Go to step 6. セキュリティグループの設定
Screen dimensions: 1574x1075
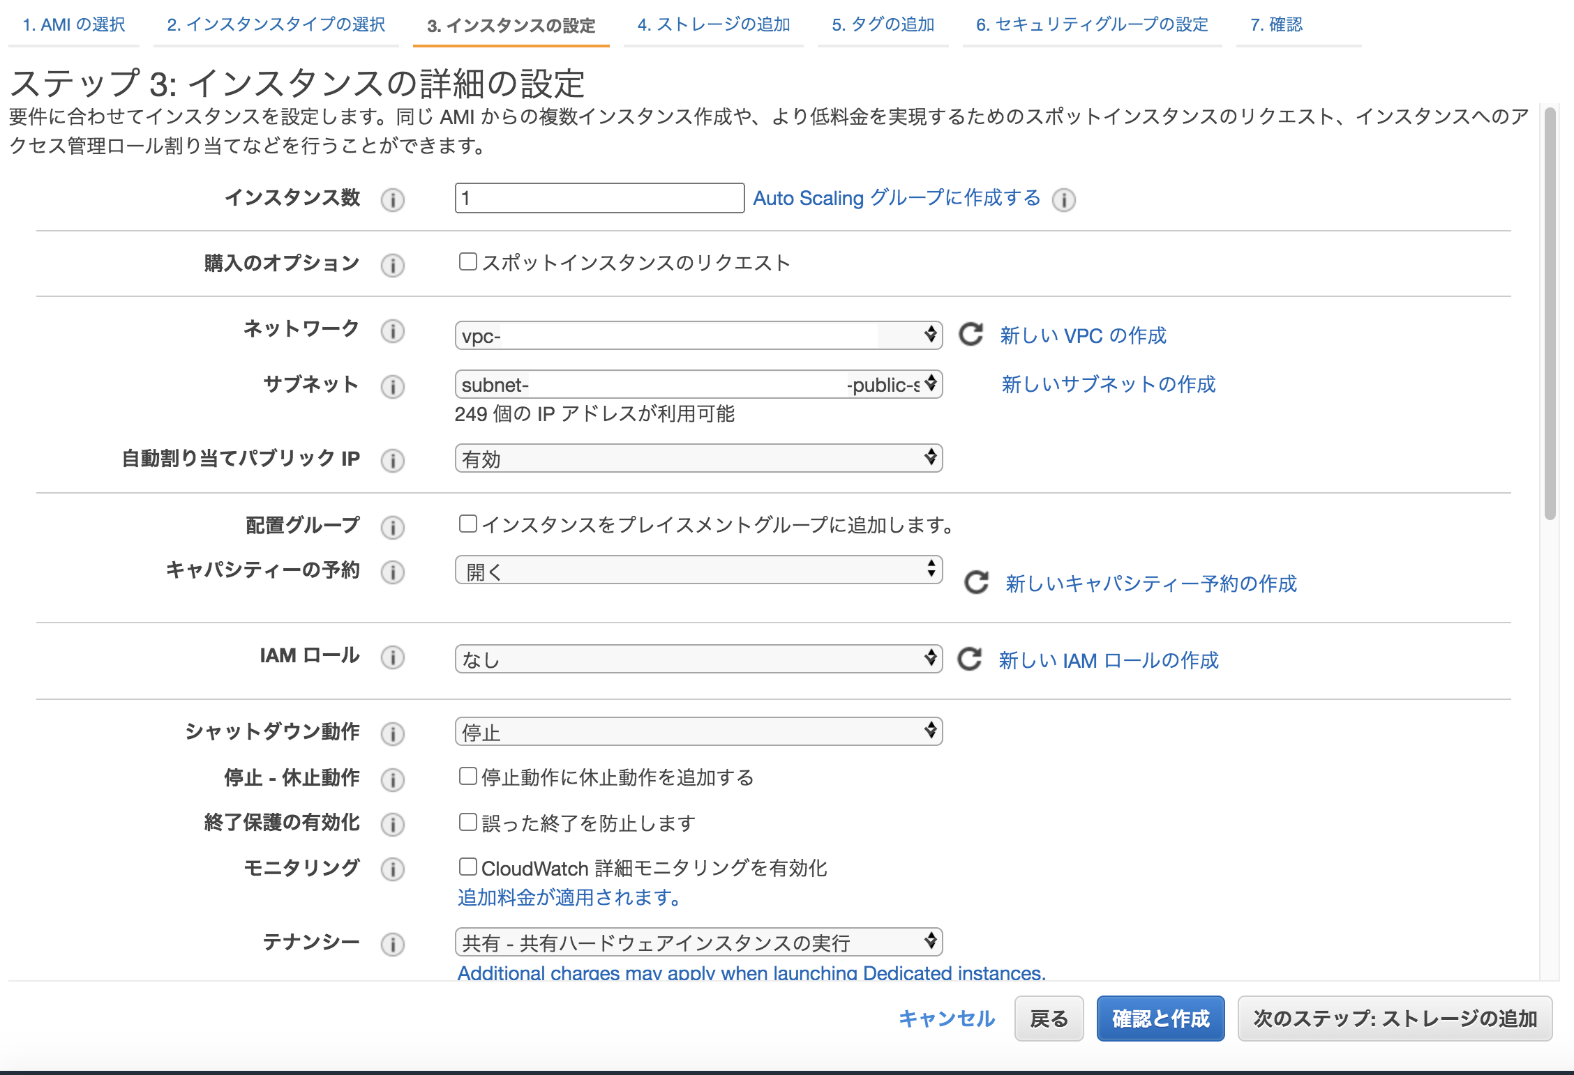tap(1093, 25)
